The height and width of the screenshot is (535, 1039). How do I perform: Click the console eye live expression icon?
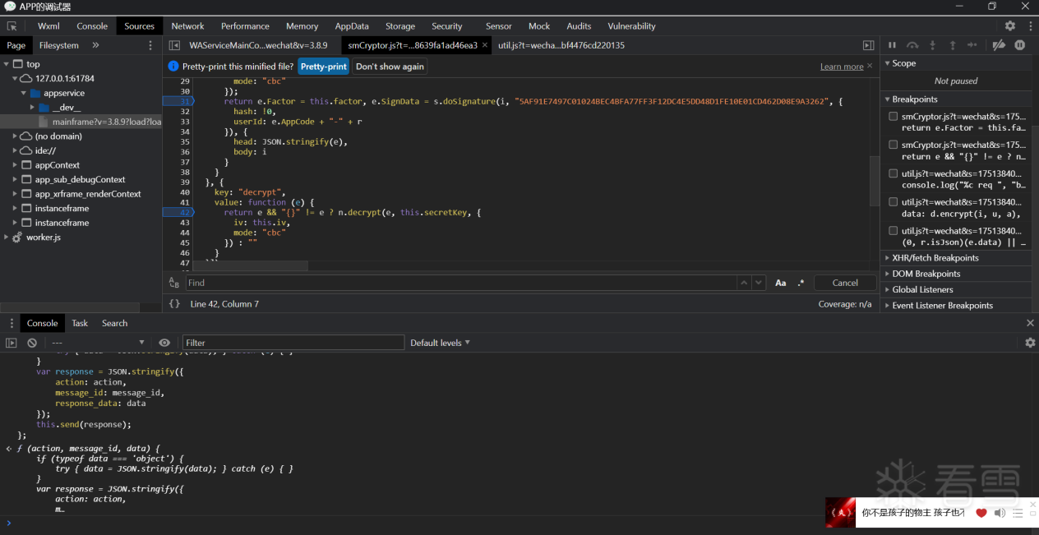(164, 343)
